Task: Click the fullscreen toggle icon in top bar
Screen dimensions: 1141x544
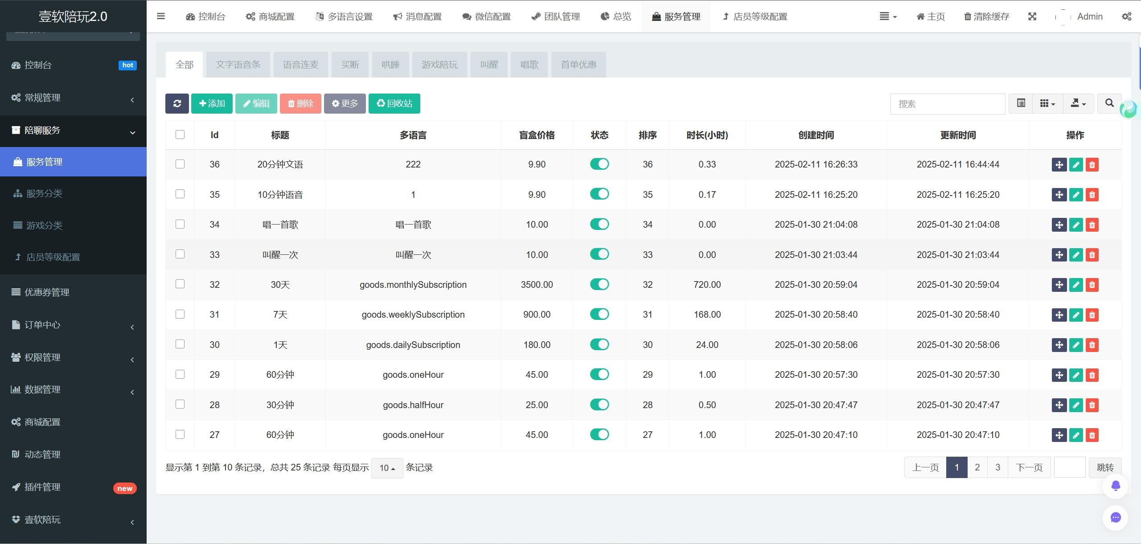Action: tap(1033, 16)
